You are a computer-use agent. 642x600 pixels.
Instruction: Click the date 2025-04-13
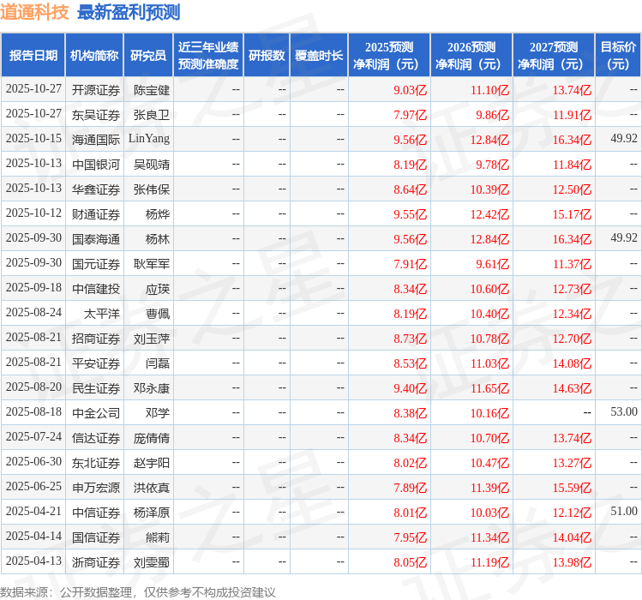pyautogui.click(x=33, y=561)
